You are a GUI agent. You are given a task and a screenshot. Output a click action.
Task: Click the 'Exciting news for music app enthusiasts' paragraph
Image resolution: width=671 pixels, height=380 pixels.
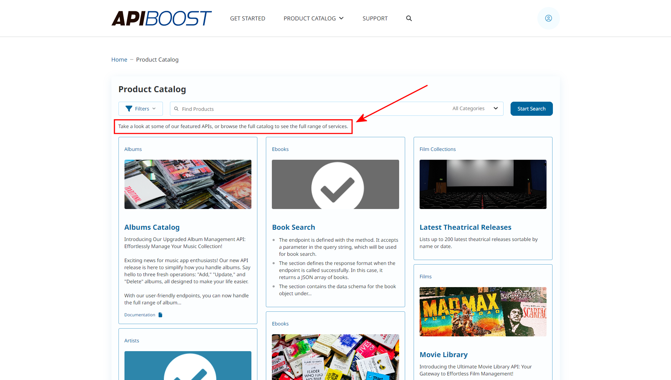(x=187, y=271)
